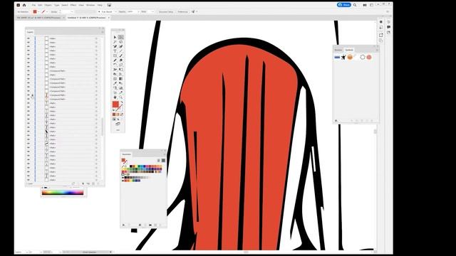Open the Help menu
The width and height of the screenshot is (456, 256).
pyautogui.click(x=100, y=5)
